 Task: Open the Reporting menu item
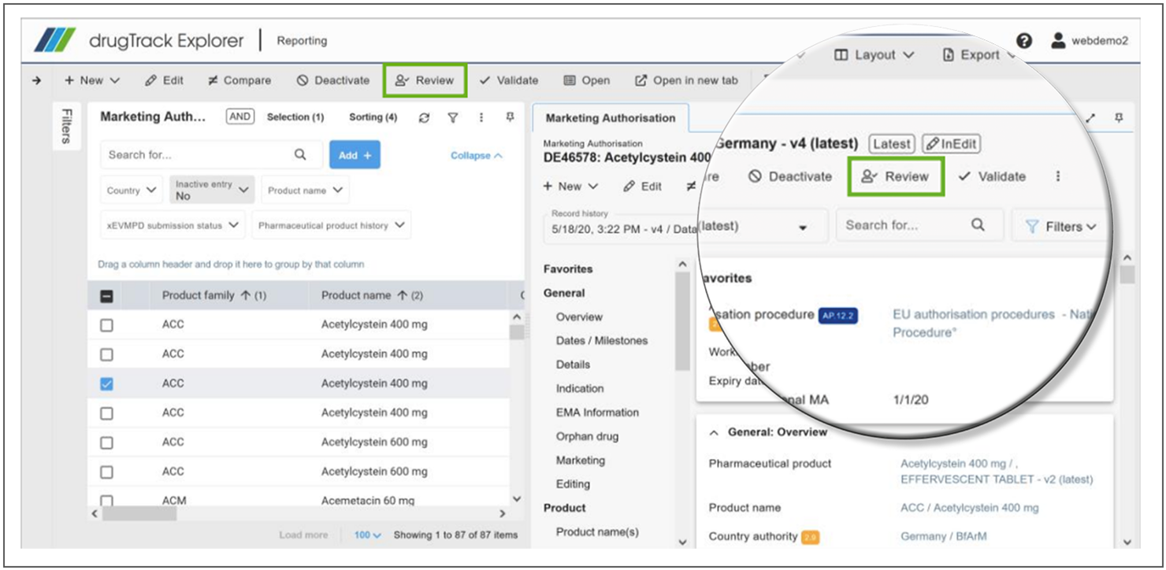tap(302, 41)
